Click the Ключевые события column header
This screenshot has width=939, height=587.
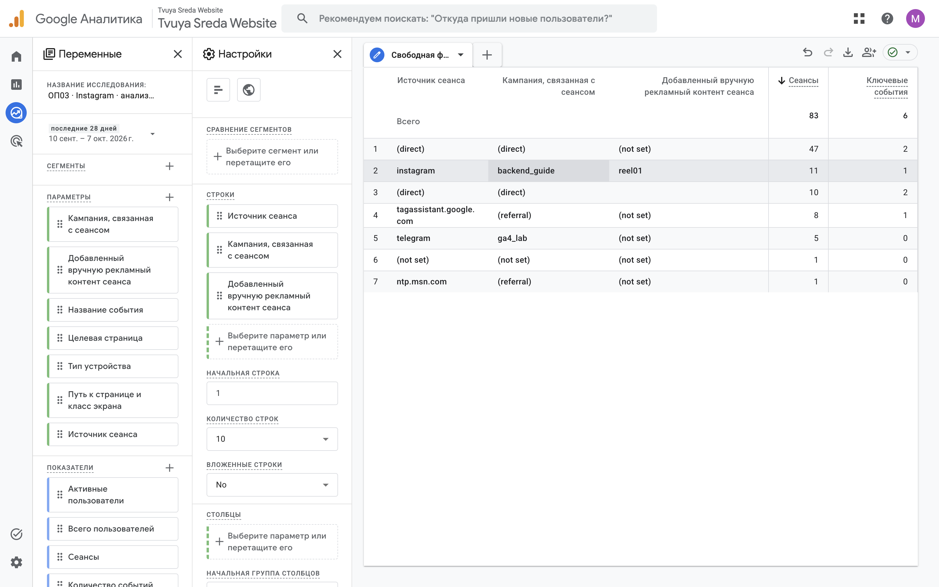(x=887, y=86)
